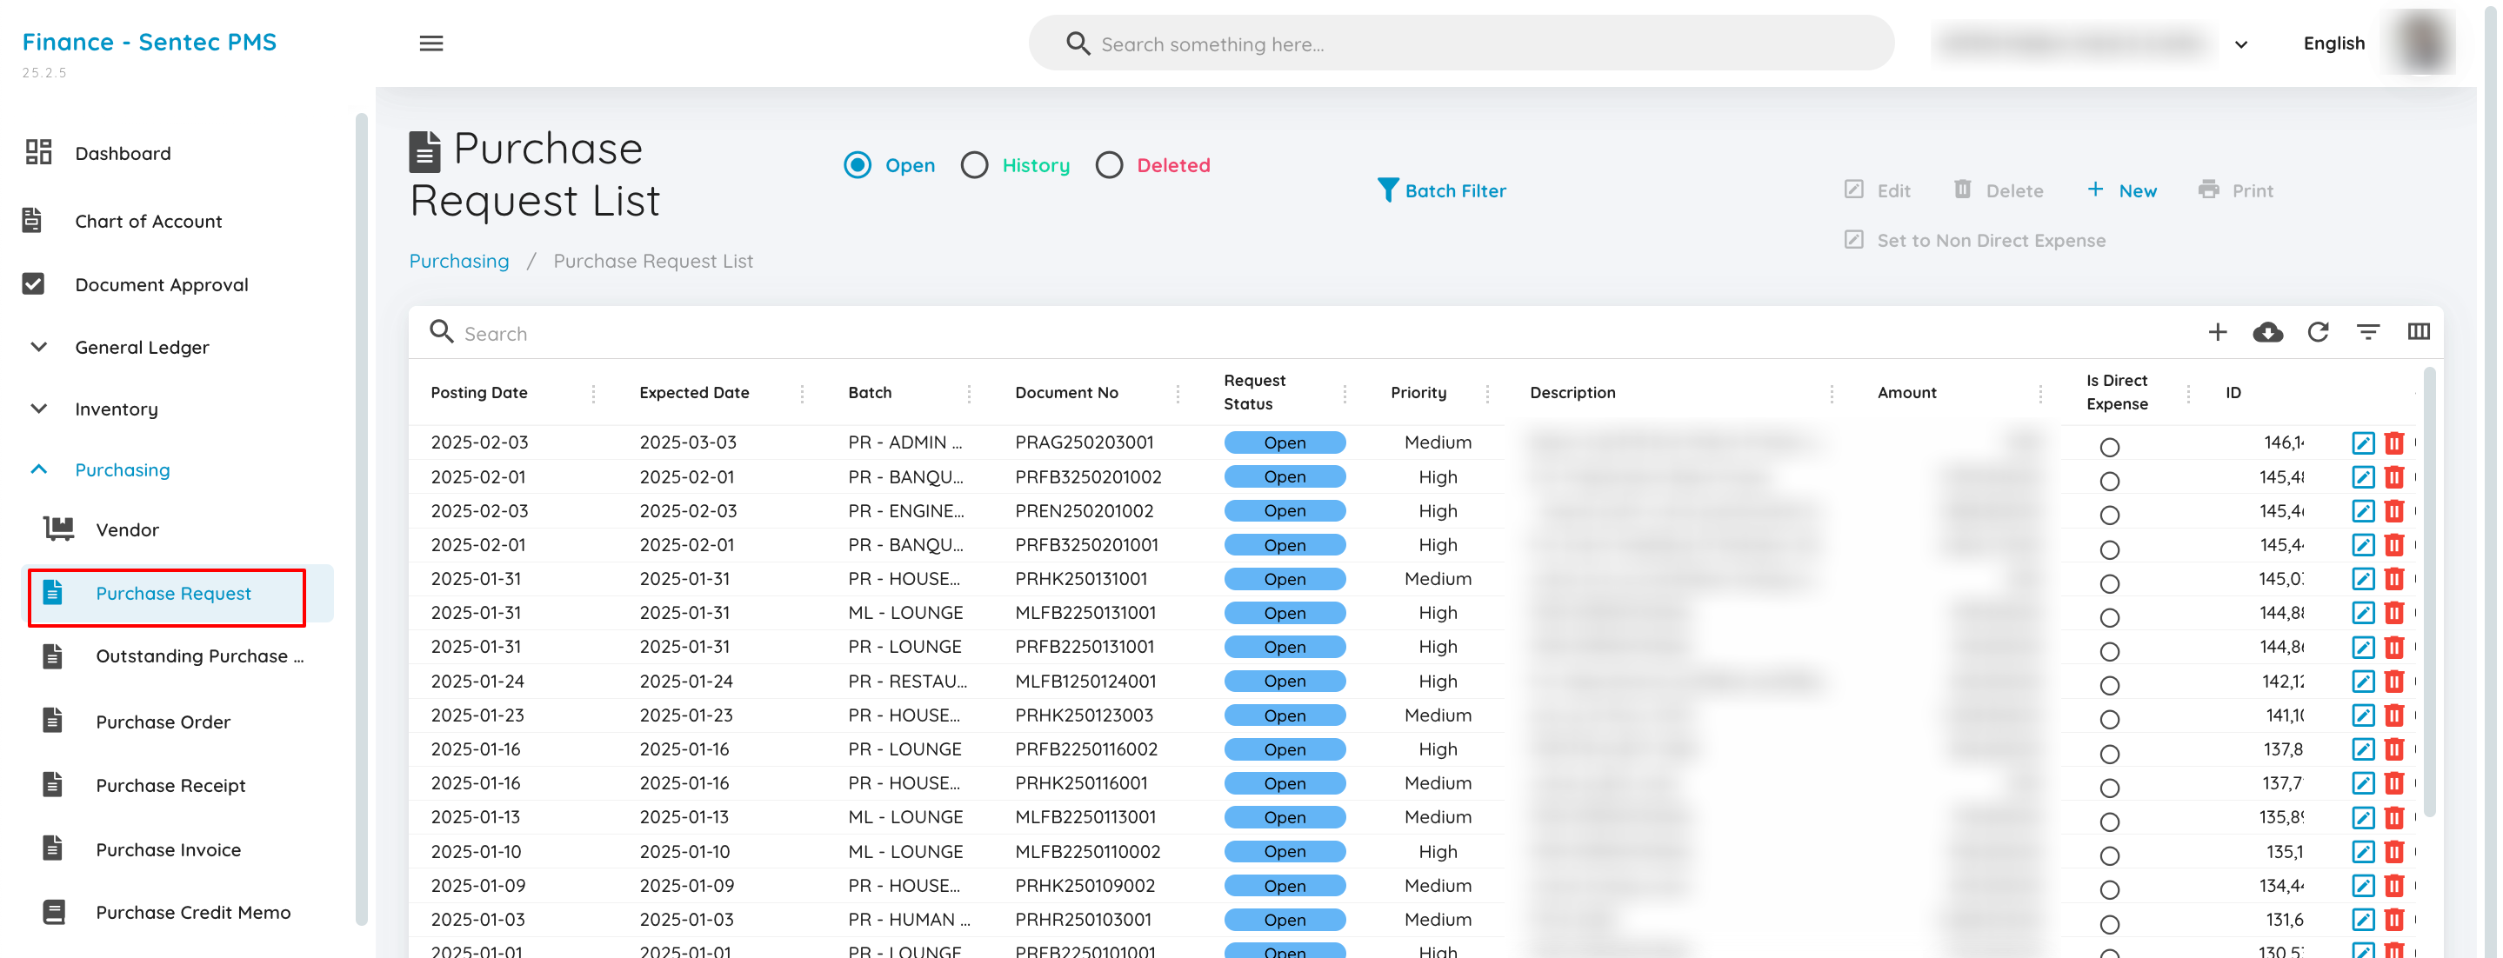
Task: Toggle direct expense for PRFB3250201001
Action: click(x=2108, y=550)
